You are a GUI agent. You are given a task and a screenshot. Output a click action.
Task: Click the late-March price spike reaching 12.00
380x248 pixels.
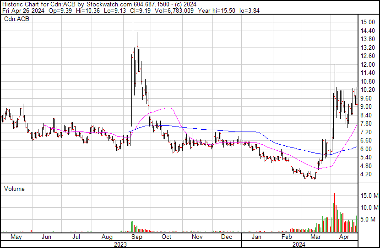pos(335,66)
